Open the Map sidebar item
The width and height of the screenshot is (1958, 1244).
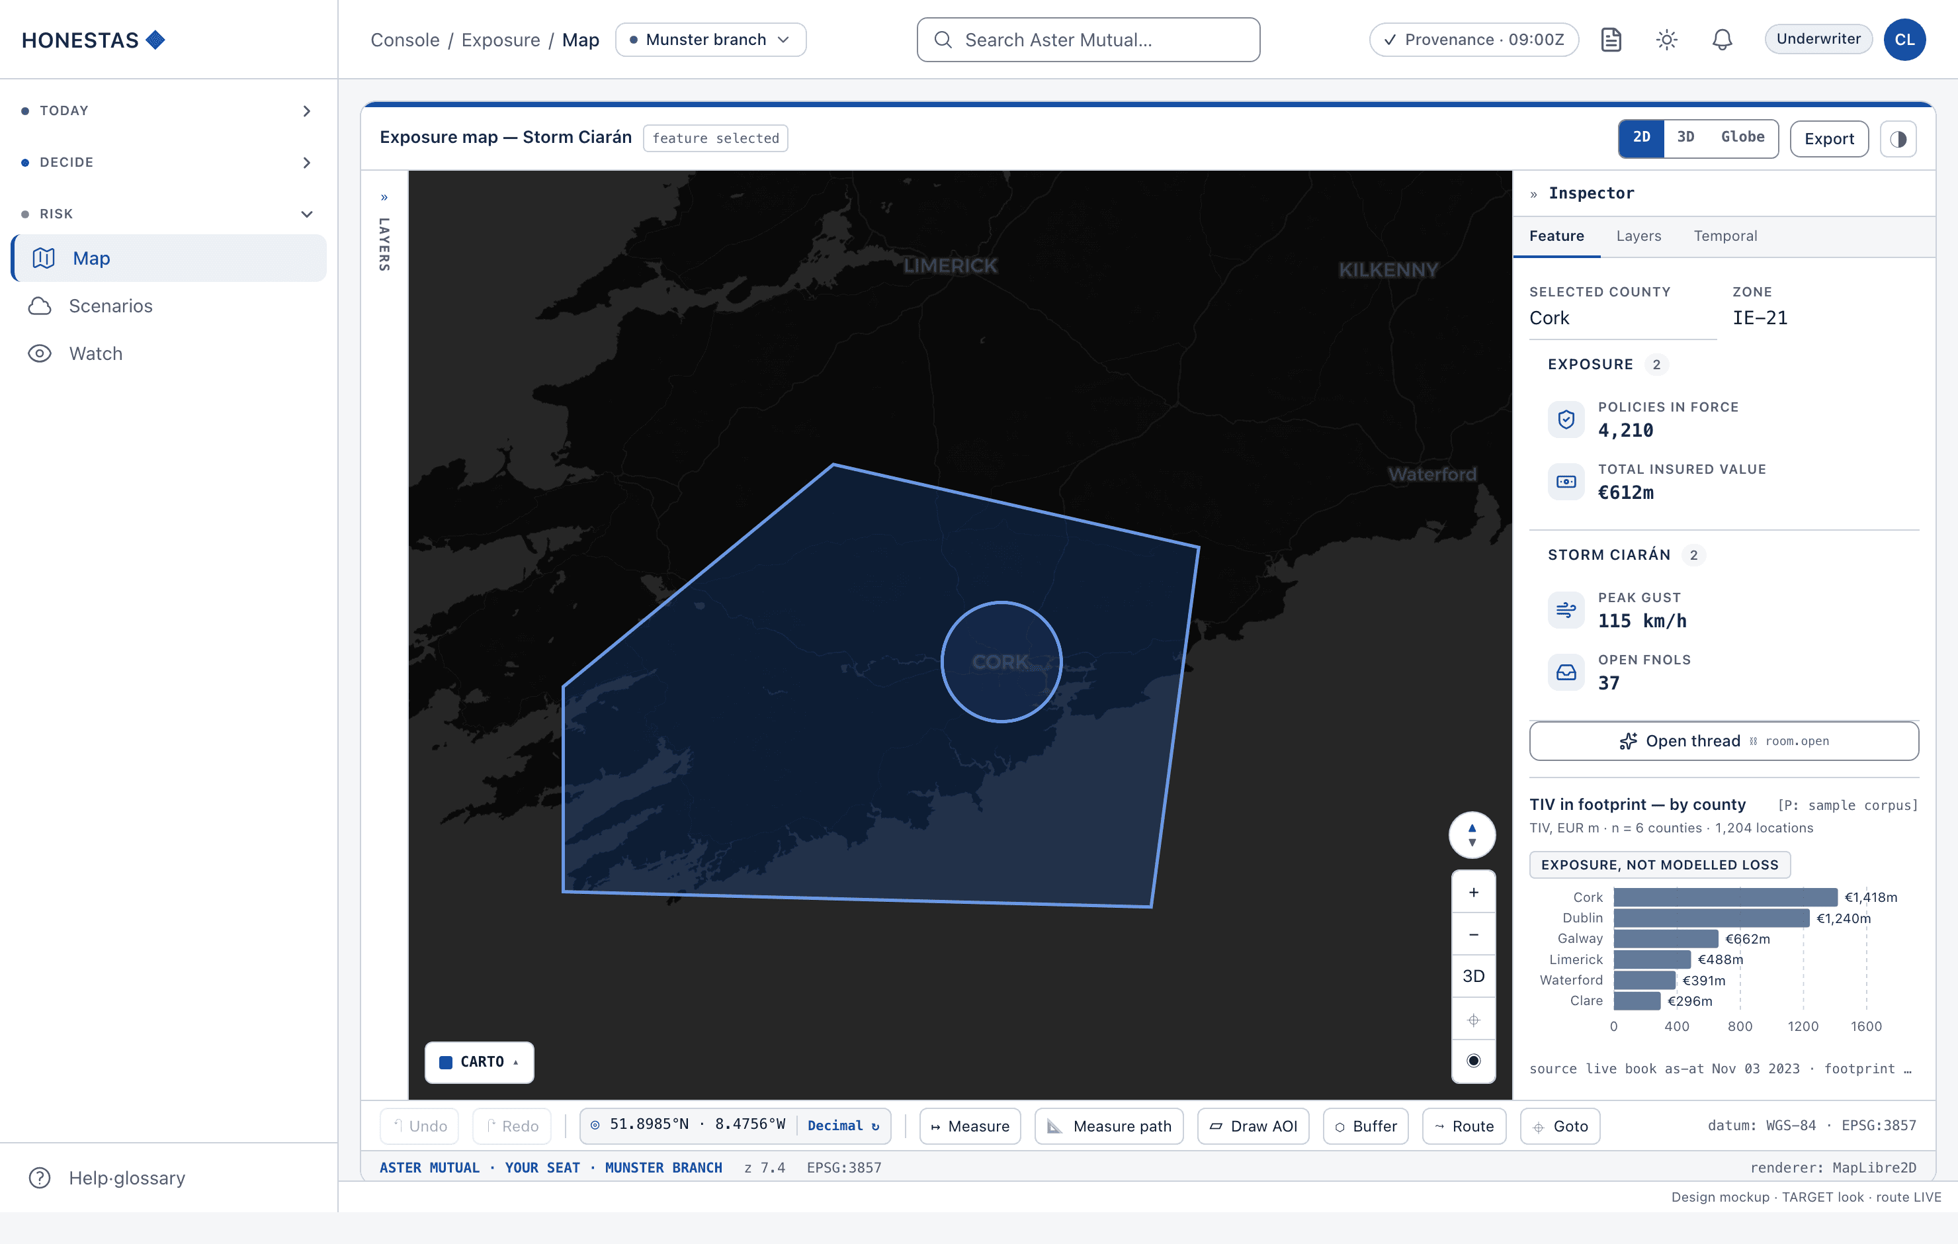(169, 258)
